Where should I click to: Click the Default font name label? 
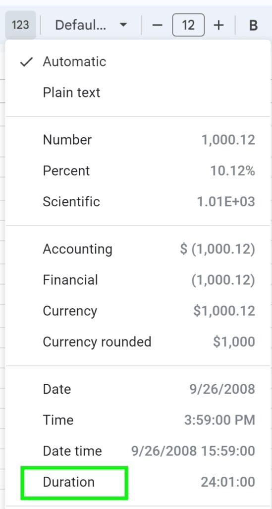[81, 25]
